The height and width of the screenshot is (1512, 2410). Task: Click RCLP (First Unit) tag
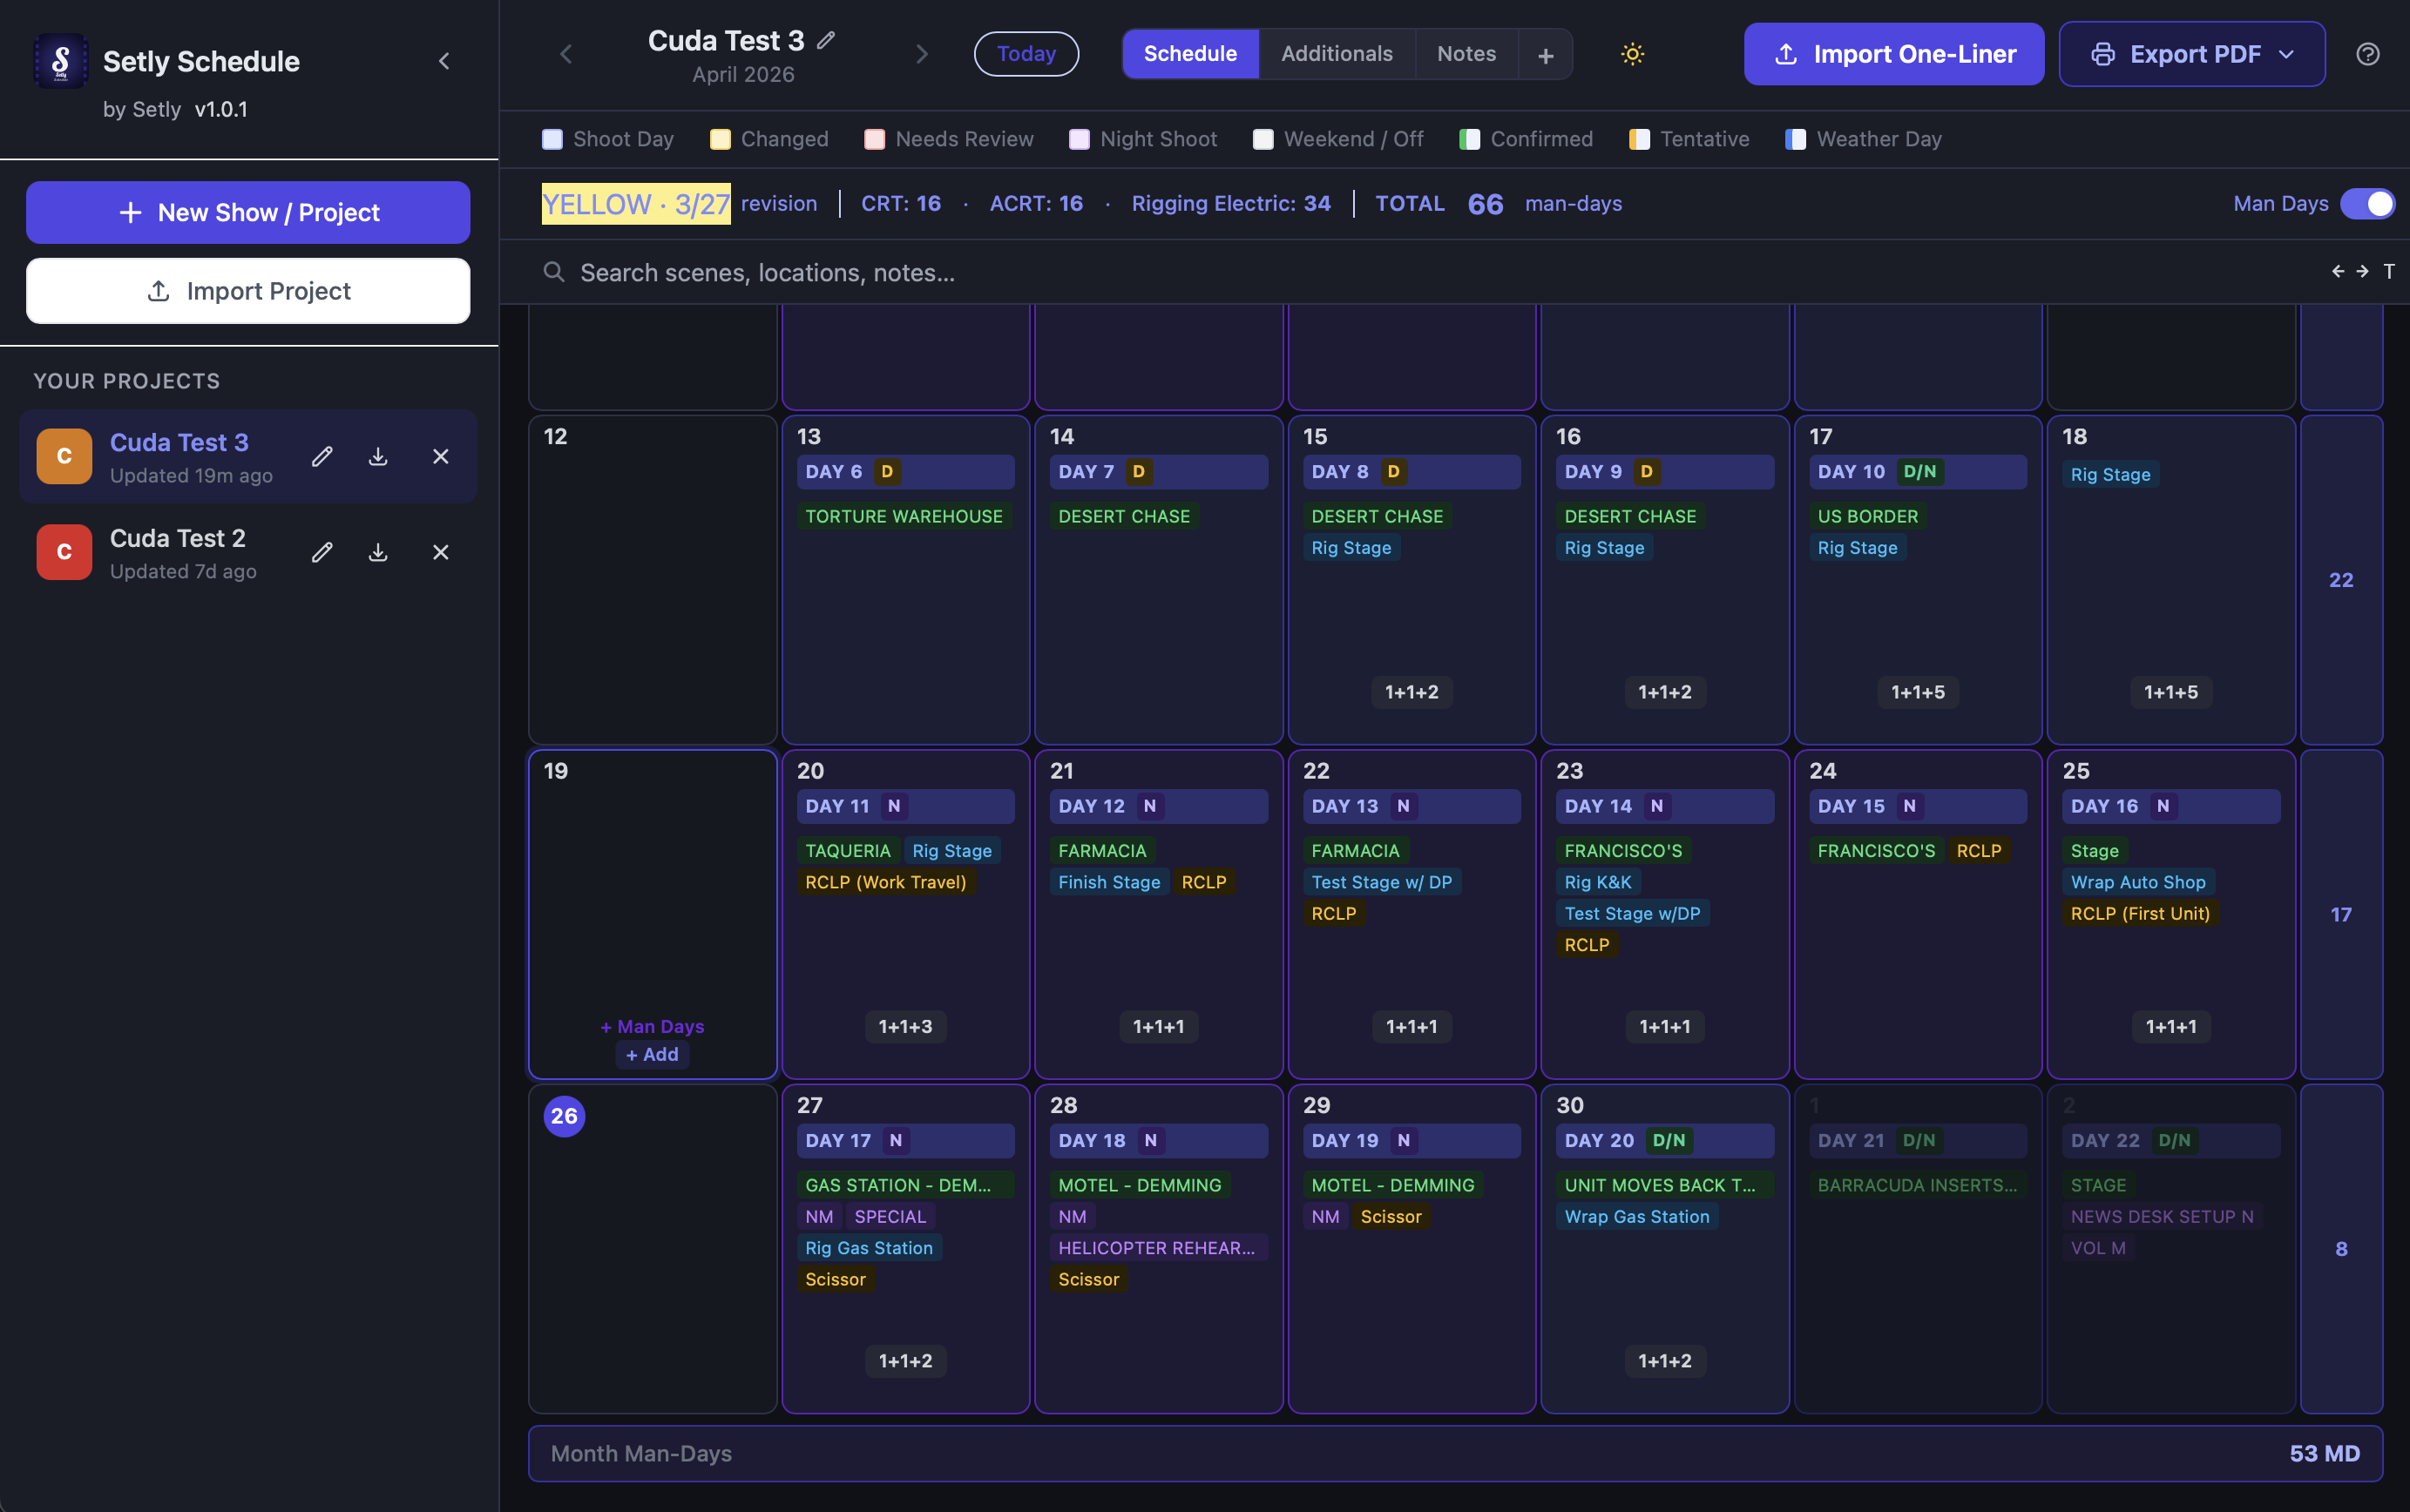click(2140, 913)
